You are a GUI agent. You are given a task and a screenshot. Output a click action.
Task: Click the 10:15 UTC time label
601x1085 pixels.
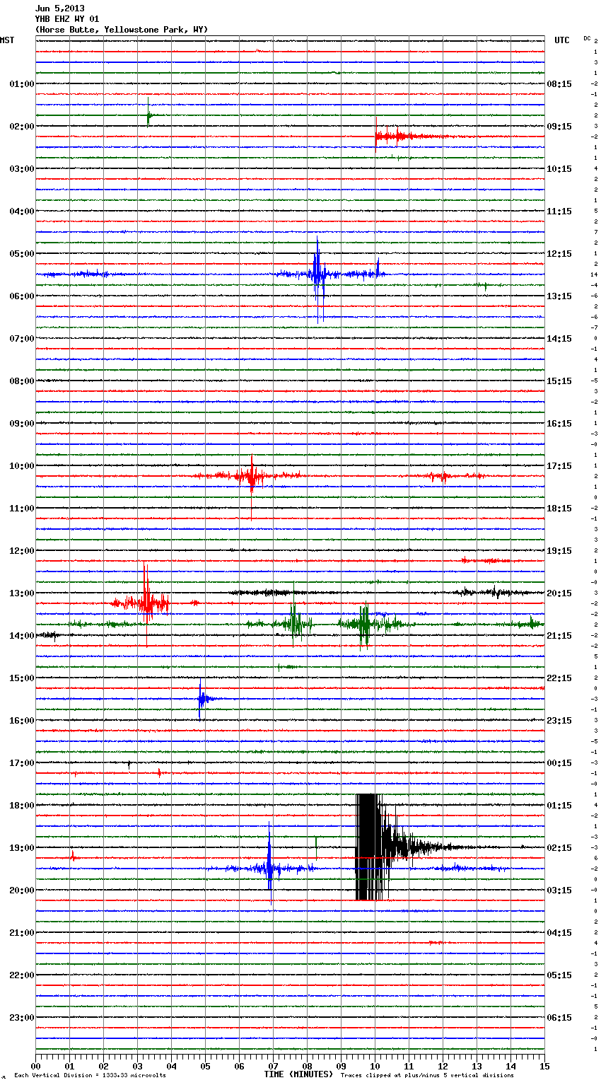(x=559, y=169)
